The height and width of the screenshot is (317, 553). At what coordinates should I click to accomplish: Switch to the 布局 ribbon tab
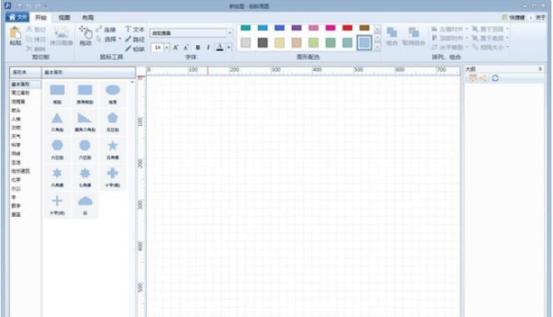(x=88, y=18)
